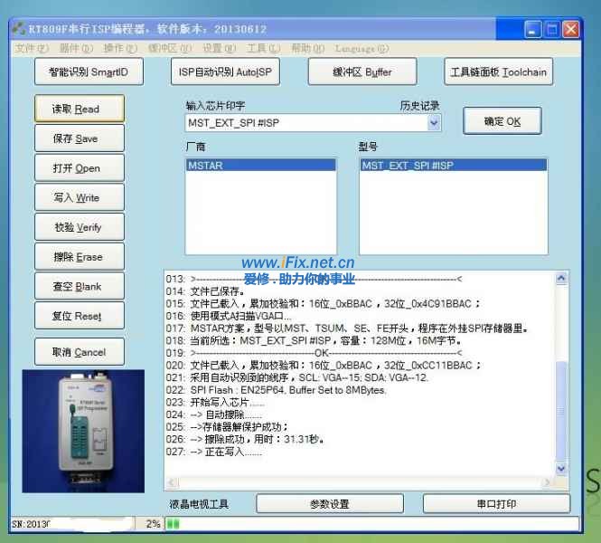Open the 参数设置 button
Image resolution: width=601 pixels, height=543 pixels.
[330, 504]
